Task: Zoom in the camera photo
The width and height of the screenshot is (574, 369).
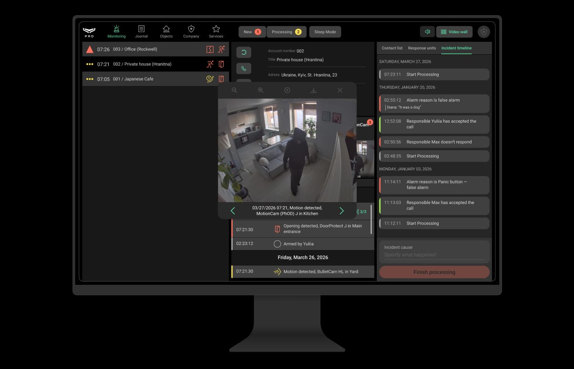Action: click(261, 90)
